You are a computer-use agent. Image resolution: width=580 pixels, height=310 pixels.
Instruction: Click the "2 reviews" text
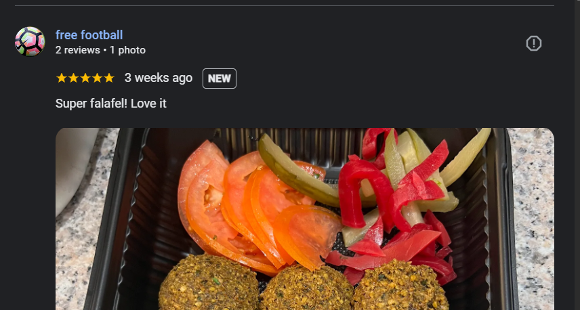pos(78,50)
